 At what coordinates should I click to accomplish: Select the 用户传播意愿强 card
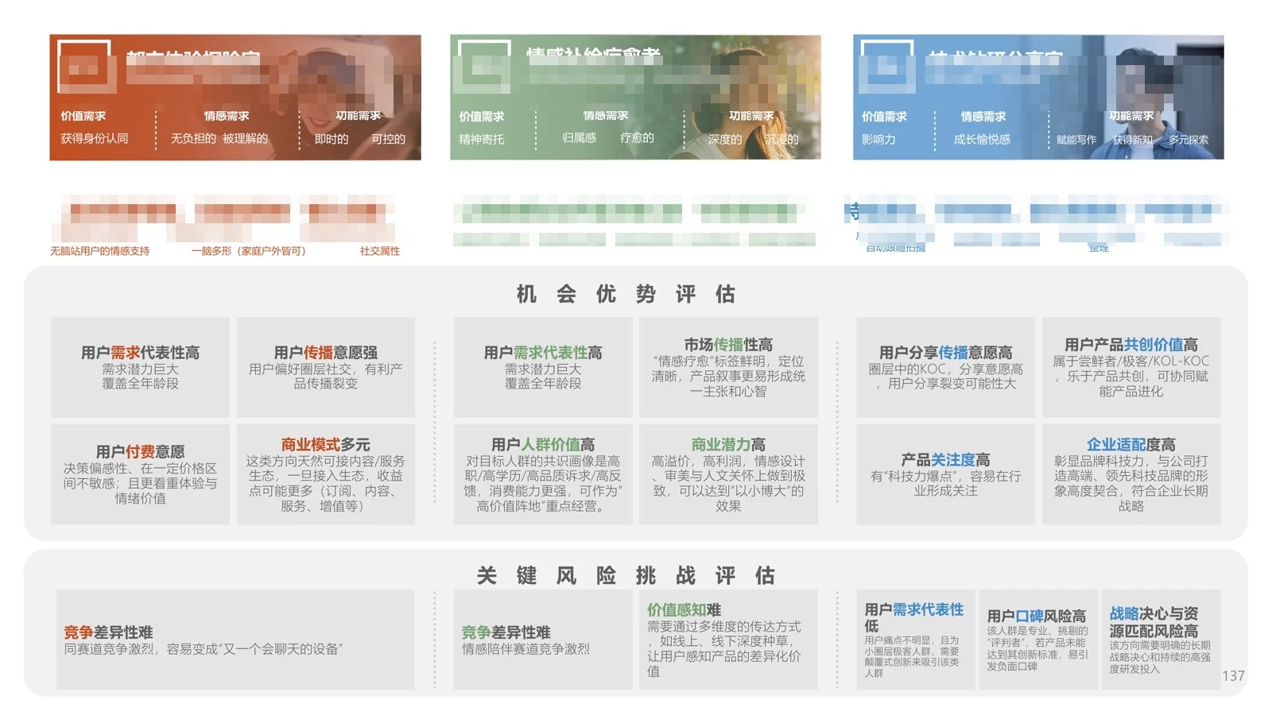326,367
